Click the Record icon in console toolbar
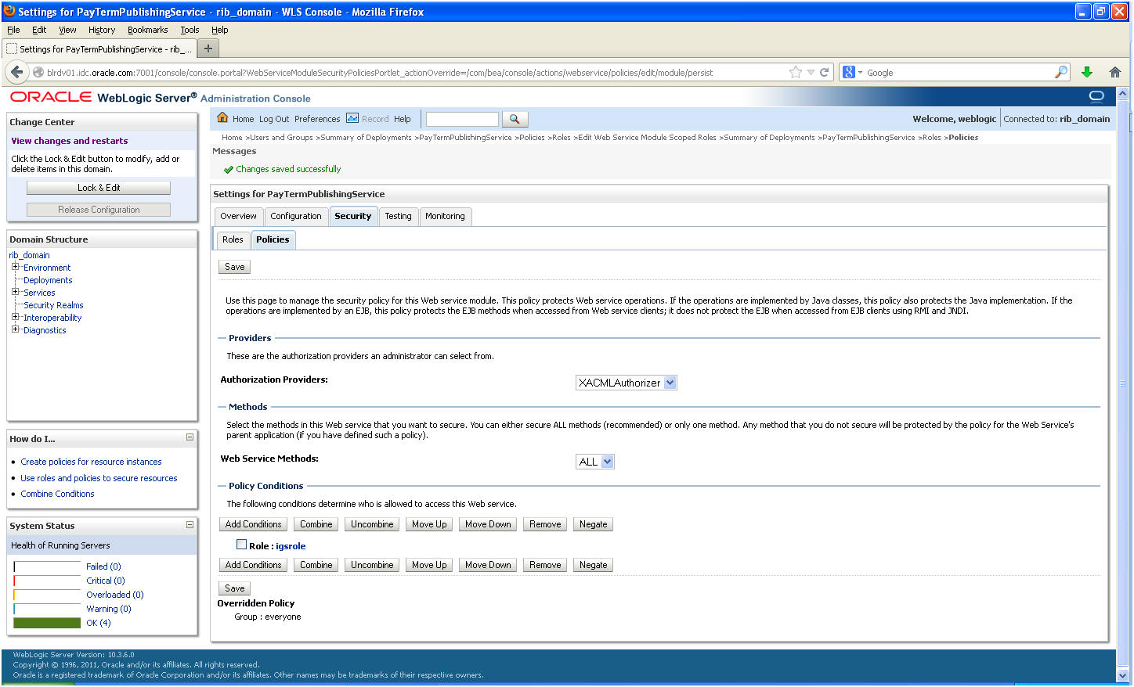1134x687 pixels. click(352, 118)
